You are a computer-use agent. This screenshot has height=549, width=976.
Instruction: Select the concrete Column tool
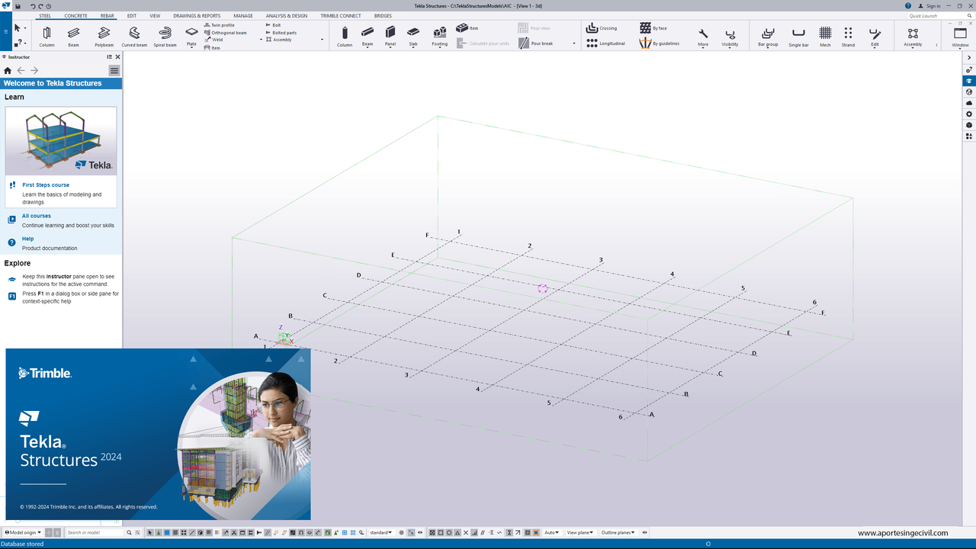pos(345,36)
